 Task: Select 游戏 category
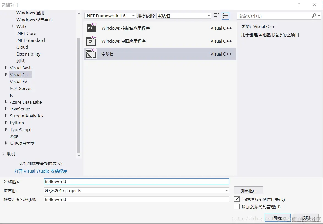click(x=14, y=137)
